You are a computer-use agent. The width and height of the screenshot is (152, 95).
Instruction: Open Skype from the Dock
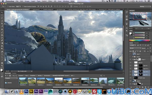(x=99, y=91)
